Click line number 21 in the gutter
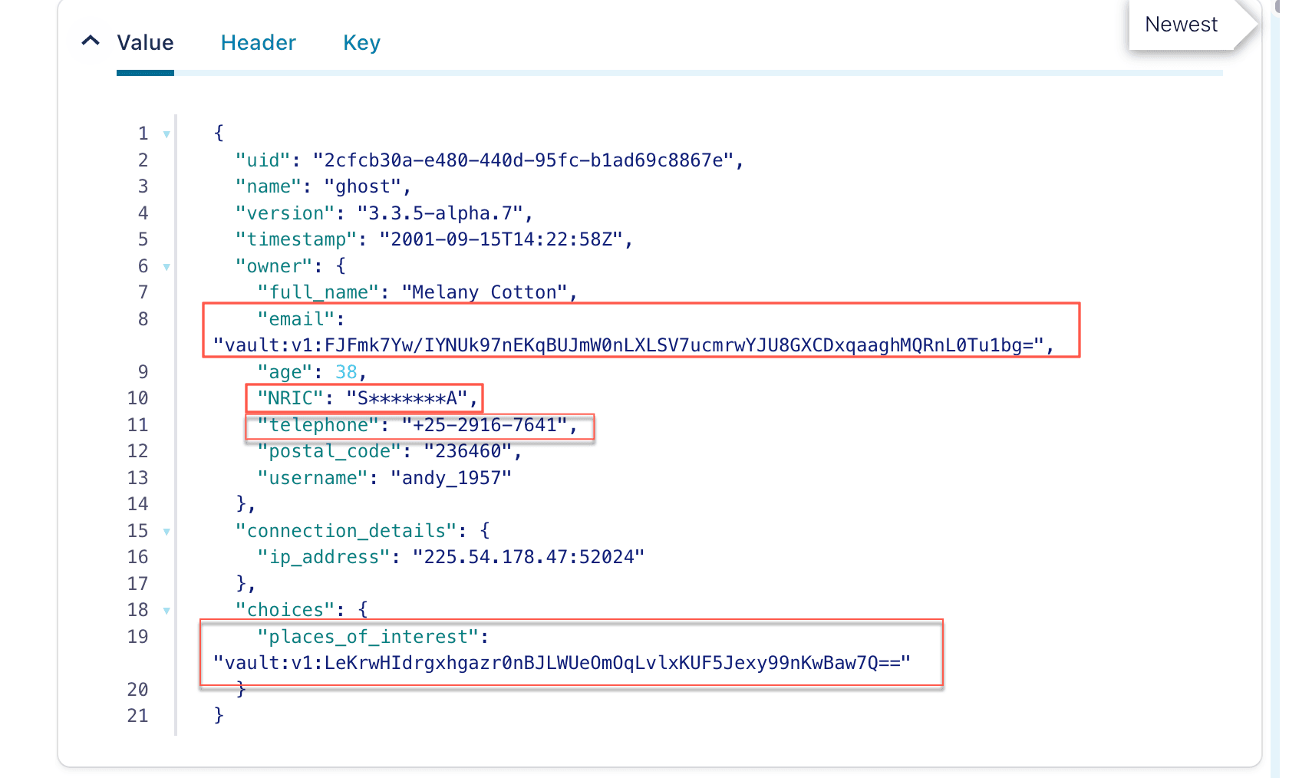The image size is (1312, 778). (x=137, y=716)
